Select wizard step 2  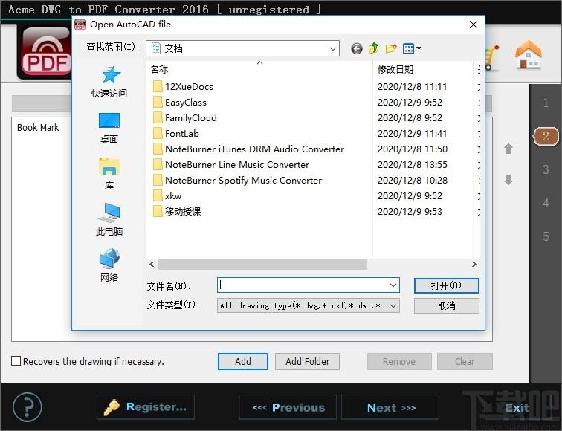coord(546,136)
